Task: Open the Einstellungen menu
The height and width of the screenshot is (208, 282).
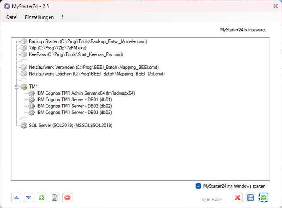Action: [39, 17]
